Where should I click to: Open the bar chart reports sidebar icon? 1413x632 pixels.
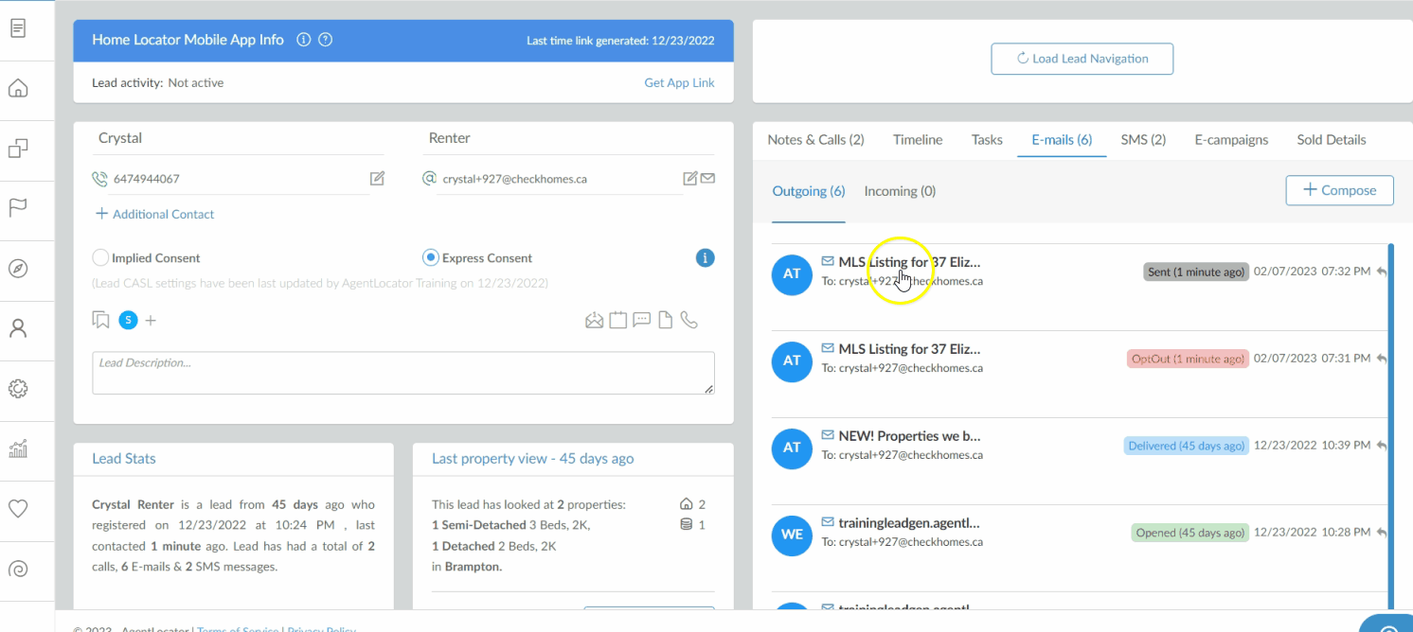(18, 448)
